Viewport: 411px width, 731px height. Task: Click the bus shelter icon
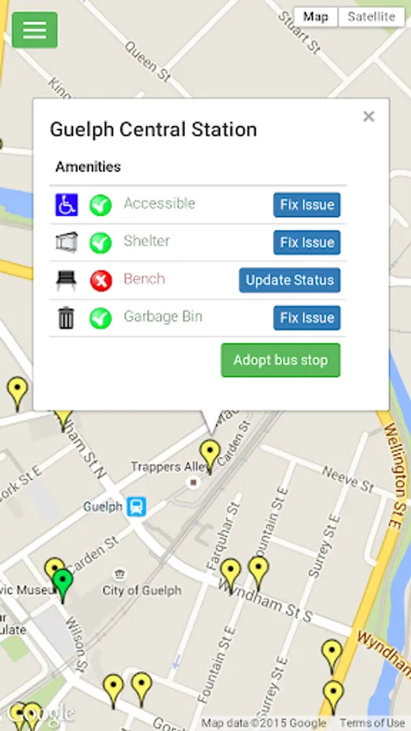point(66,242)
